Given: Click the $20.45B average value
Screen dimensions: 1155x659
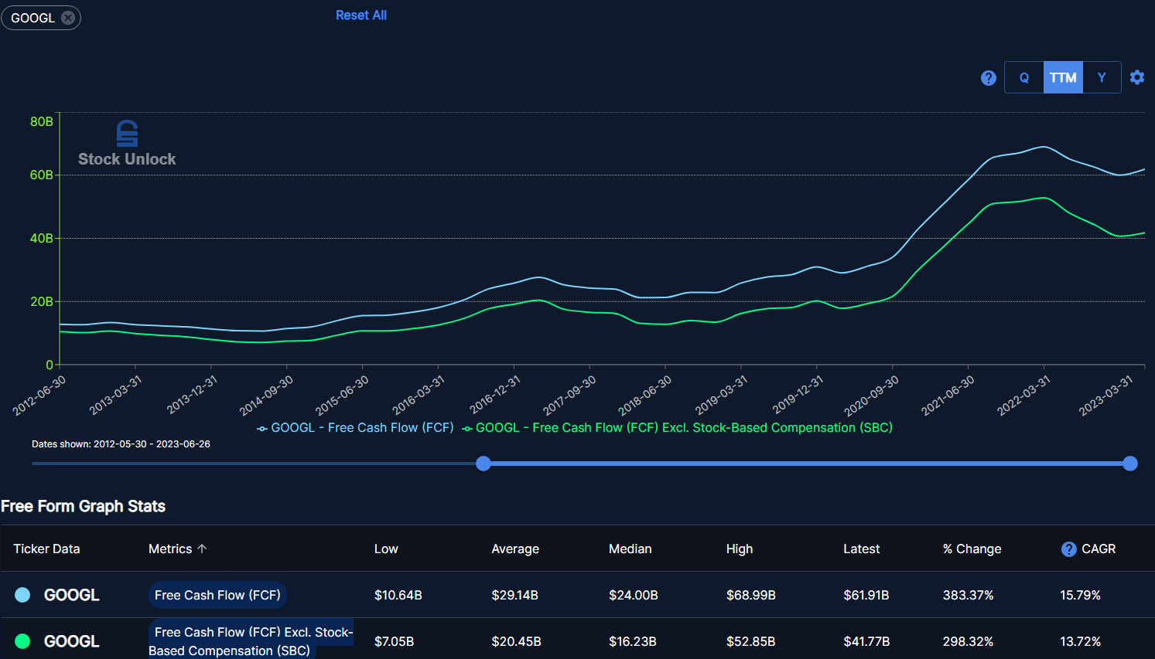Looking at the screenshot, I should coord(517,641).
